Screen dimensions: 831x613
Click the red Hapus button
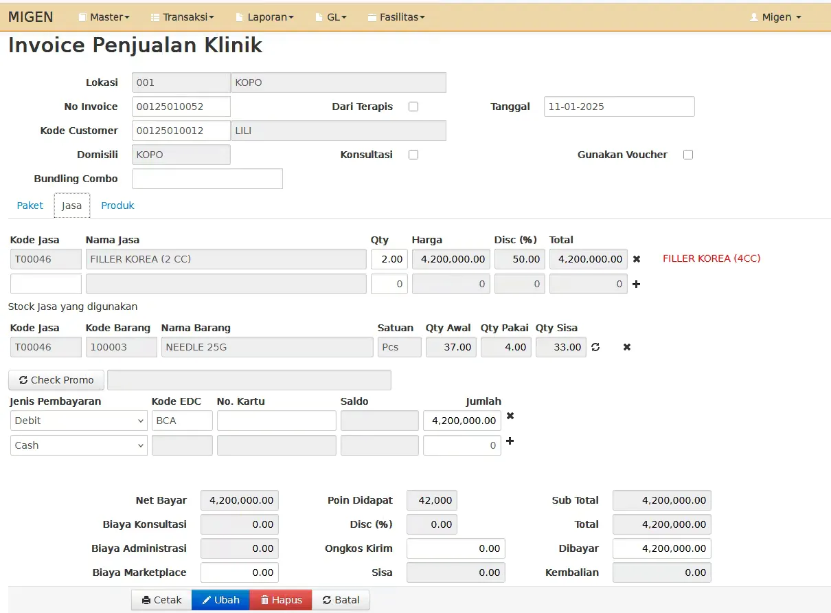[281, 600]
